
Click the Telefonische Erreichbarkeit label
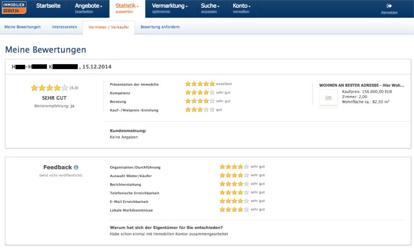pyautogui.click(x=135, y=193)
